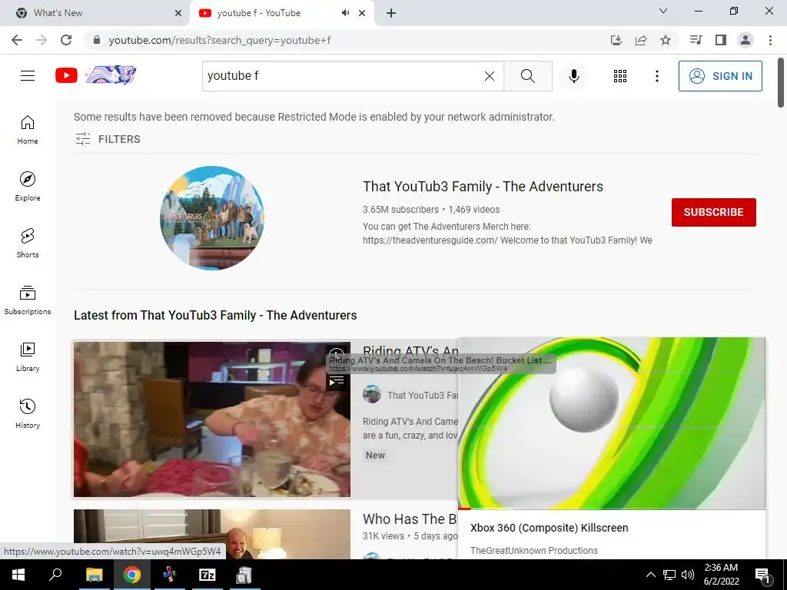Click the share page icon in address bar
787x590 pixels.
(x=641, y=40)
